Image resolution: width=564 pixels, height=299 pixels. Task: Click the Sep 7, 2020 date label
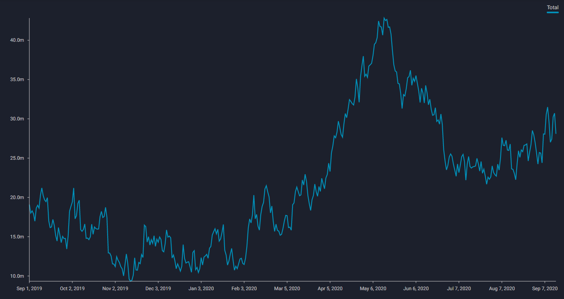pyautogui.click(x=545, y=289)
